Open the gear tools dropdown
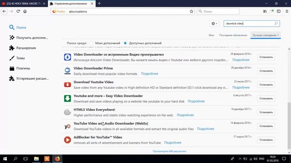 click(x=214, y=24)
